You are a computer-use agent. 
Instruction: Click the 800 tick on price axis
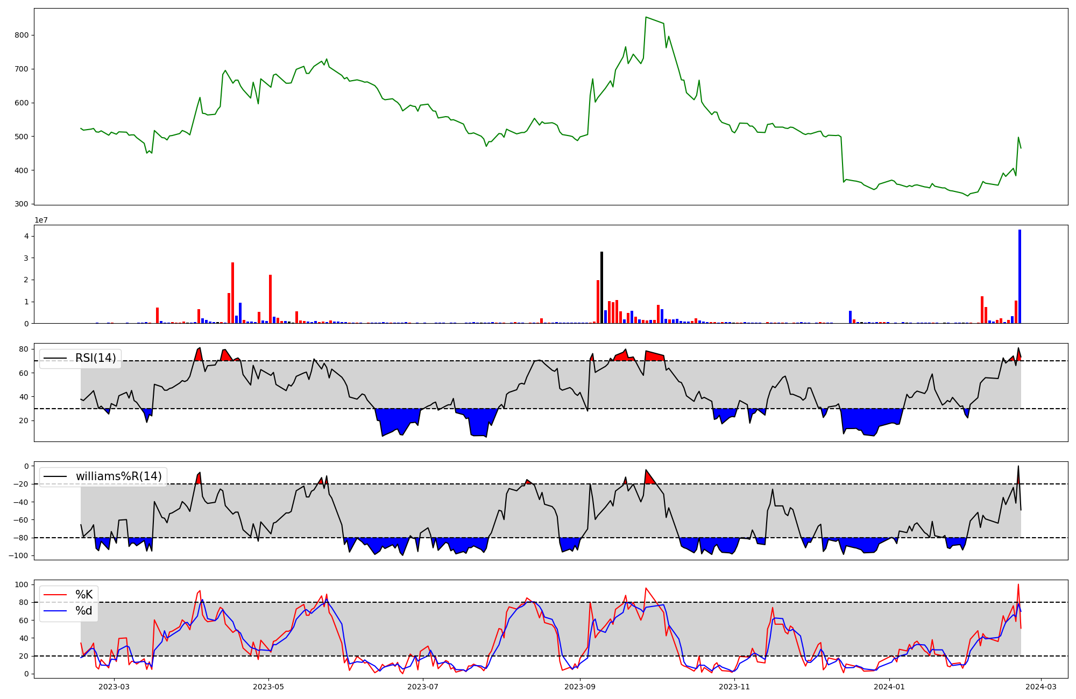(22, 35)
